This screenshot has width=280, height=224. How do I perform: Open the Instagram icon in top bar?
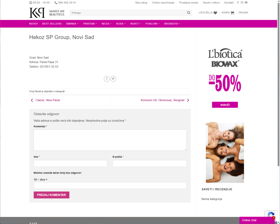tap(242, 2)
